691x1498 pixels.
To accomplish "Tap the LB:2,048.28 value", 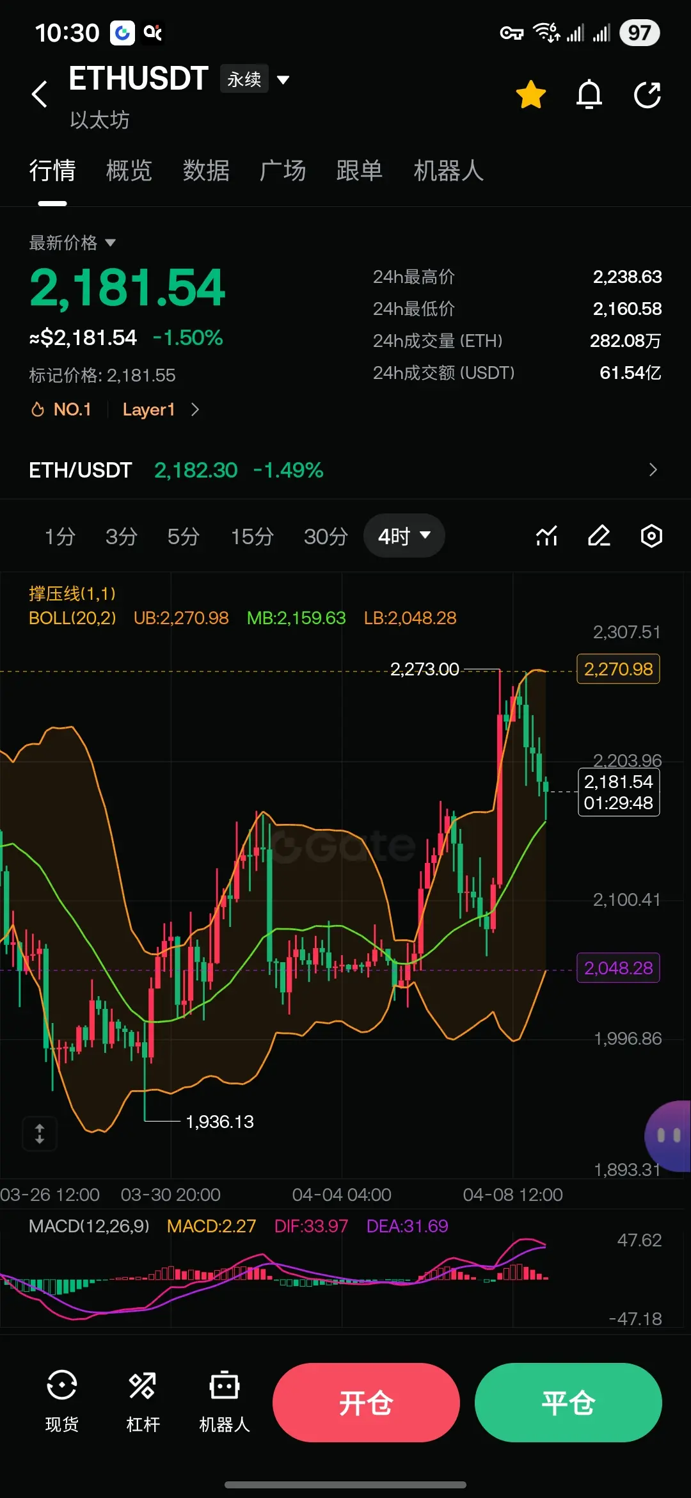I will click(x=410, y=618).
